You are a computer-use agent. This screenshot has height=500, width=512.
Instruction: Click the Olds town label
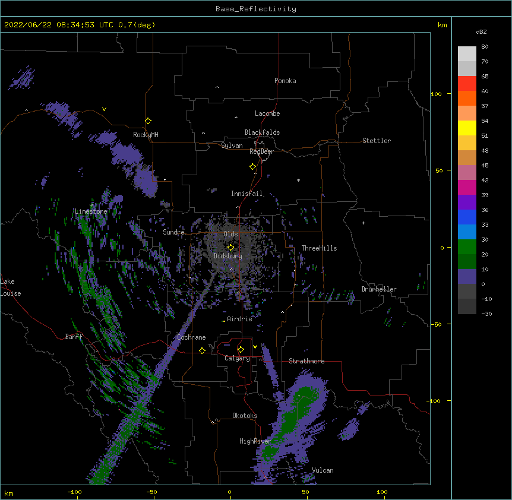tap(230, 234)
